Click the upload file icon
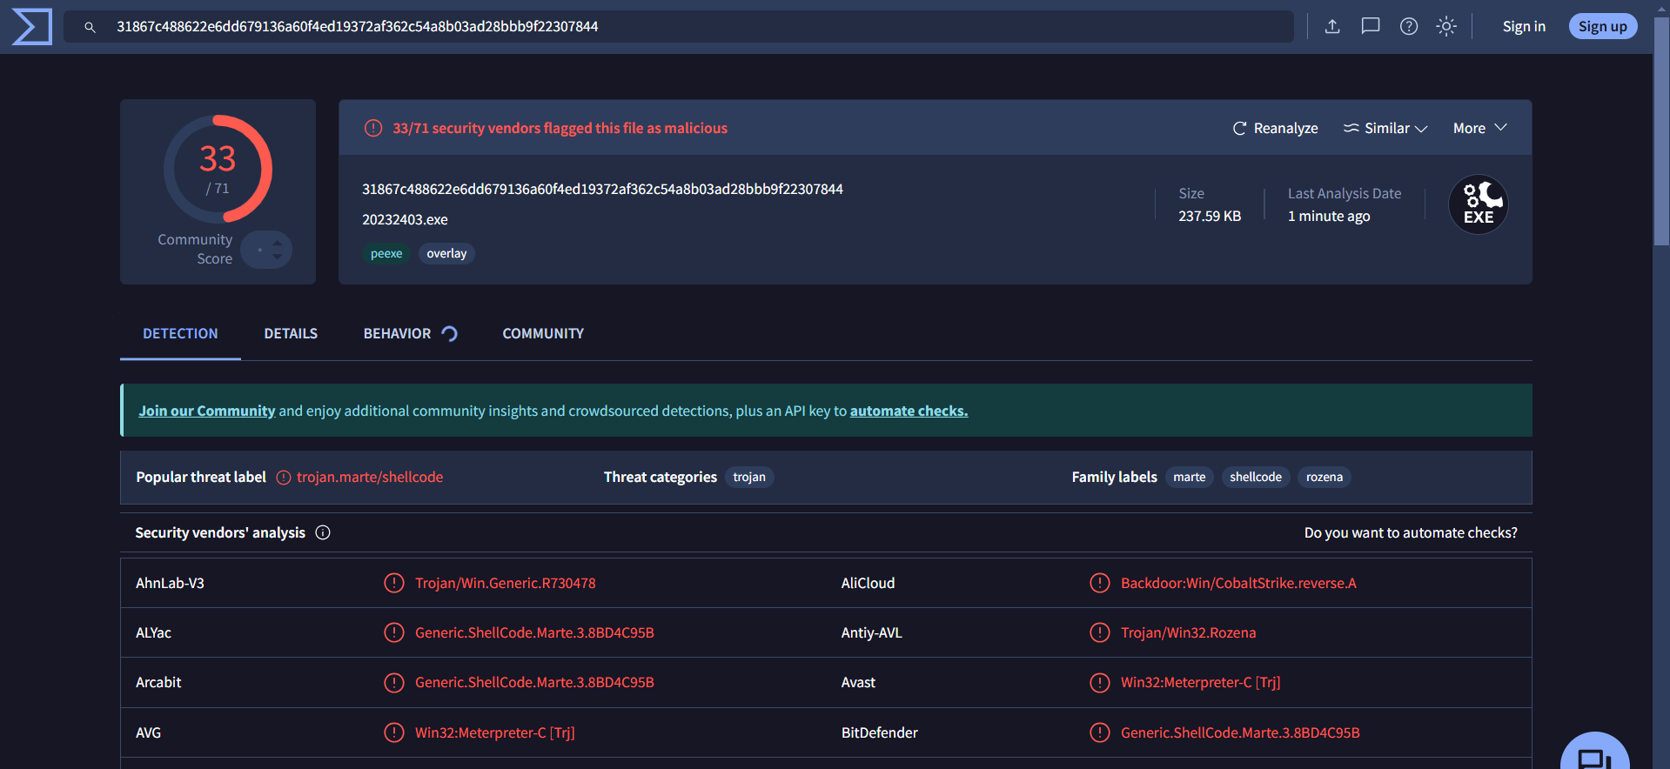Screen dimensions: 1670x769 pos(1332,26)
